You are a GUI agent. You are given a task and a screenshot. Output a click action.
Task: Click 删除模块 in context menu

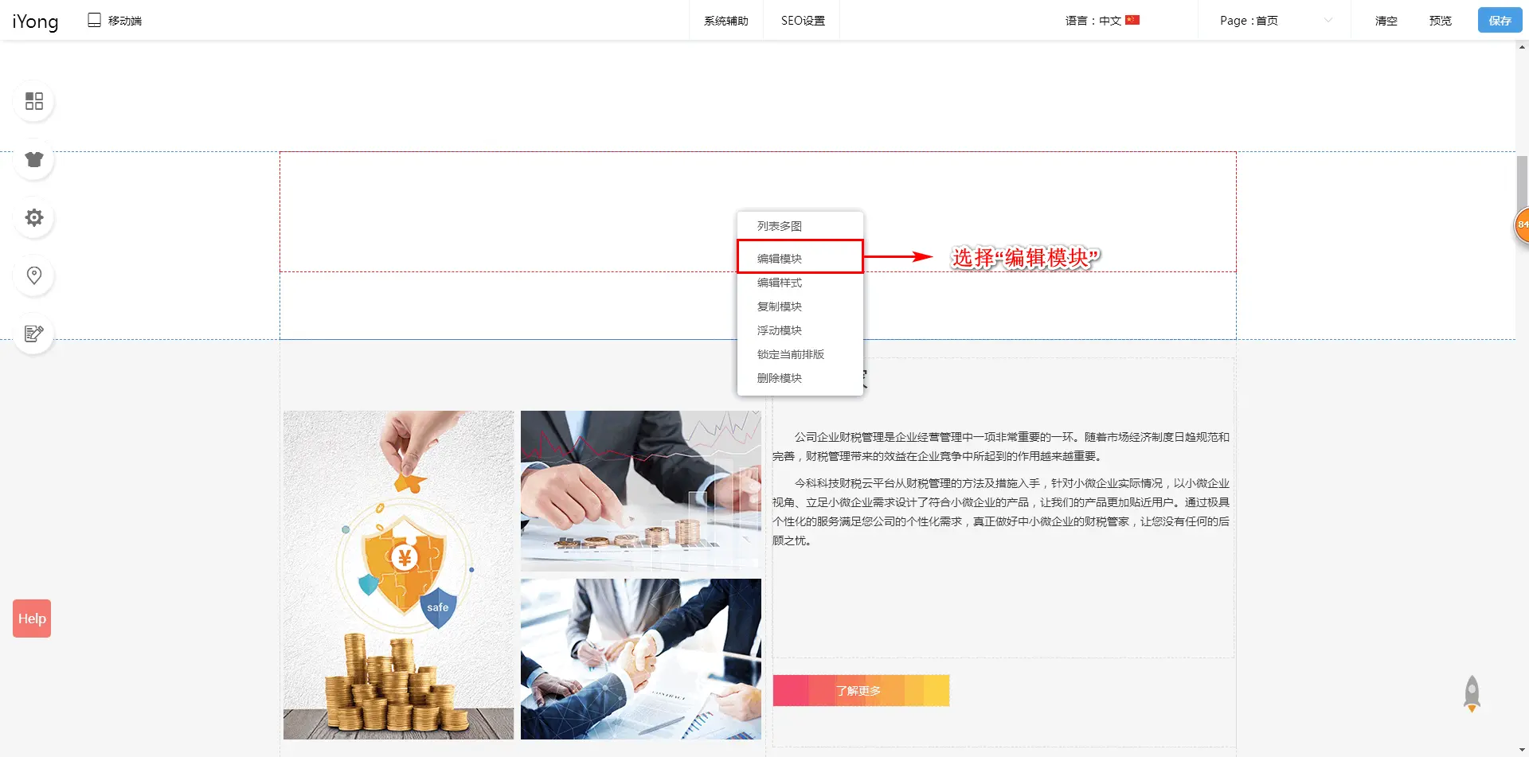coord(780,378)
